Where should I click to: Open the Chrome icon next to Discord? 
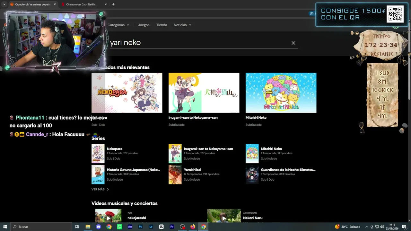click(x=109, y=227)
